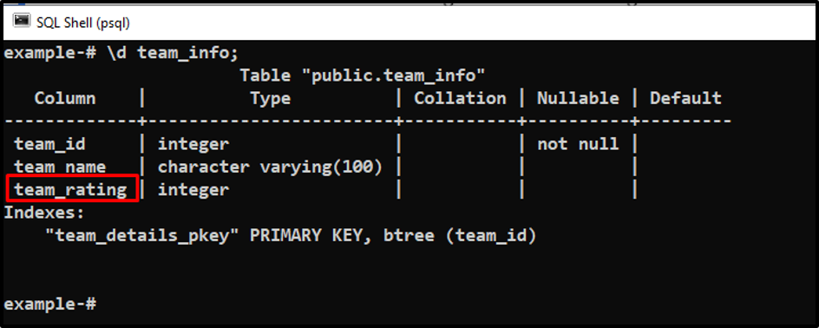819x328 pixels.
Task: Click the Type header label
Action: (x=270, y=98)
